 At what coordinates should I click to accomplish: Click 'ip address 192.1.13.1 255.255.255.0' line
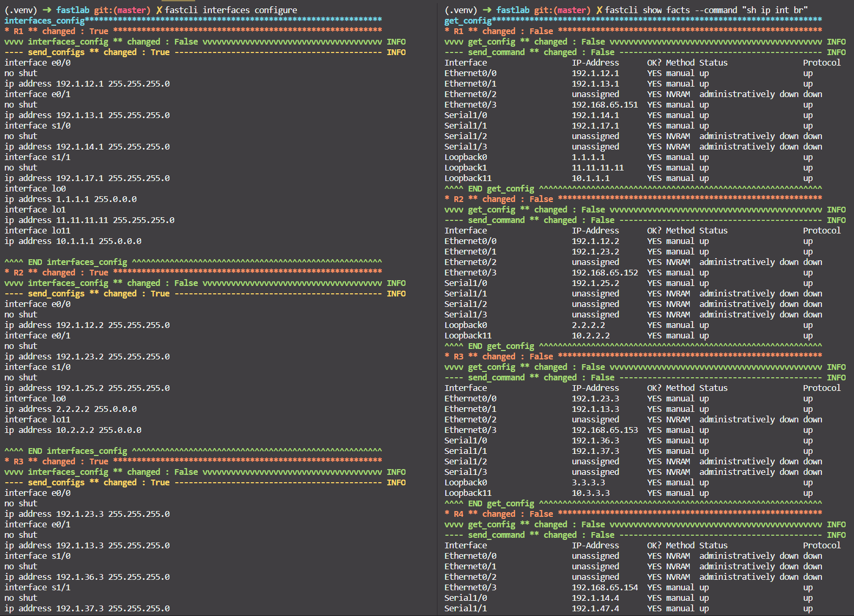click(x=87, y=115)
